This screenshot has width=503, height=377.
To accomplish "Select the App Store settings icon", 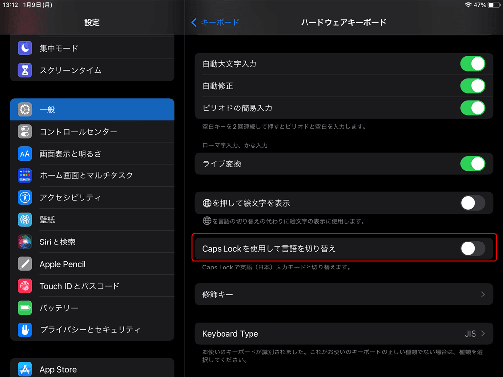I will click(x=25, y=369).
